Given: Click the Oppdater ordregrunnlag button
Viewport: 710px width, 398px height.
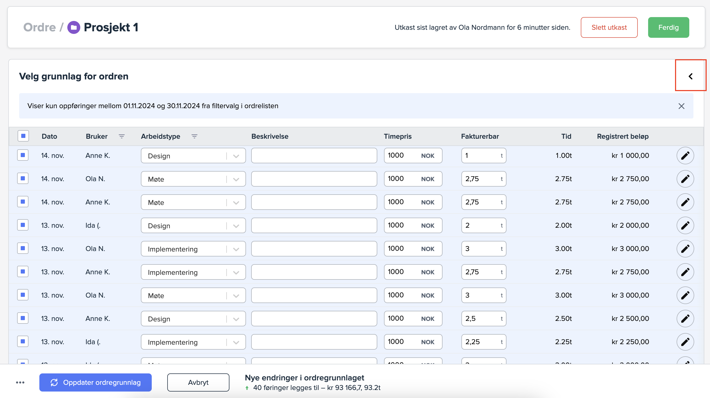Looking at the screenshot, I should (x=95, y=382).
